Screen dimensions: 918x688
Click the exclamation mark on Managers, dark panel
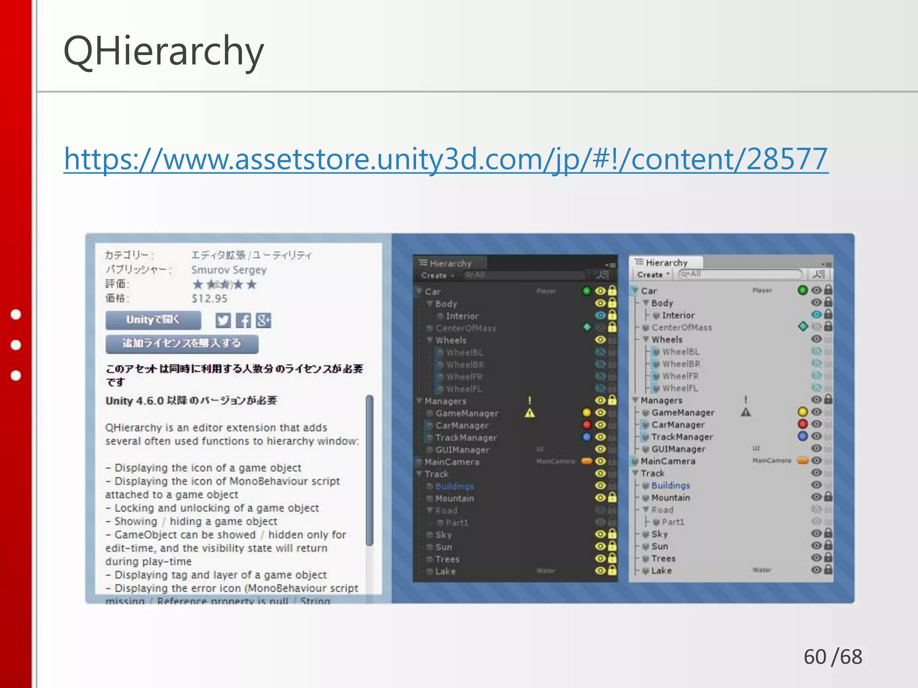529,400
